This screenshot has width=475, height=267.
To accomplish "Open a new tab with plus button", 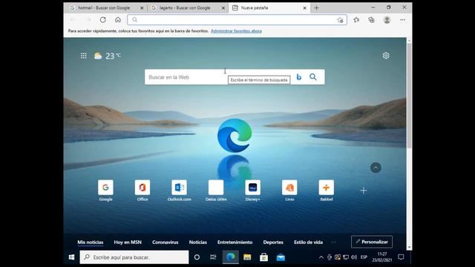I will coord(317,8).
